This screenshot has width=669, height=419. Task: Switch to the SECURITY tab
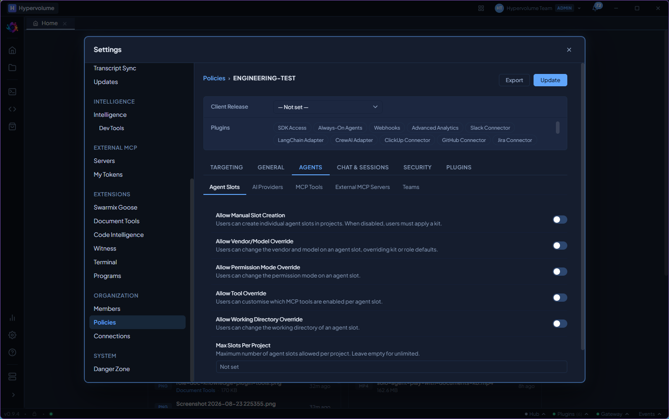click(417, 168)
